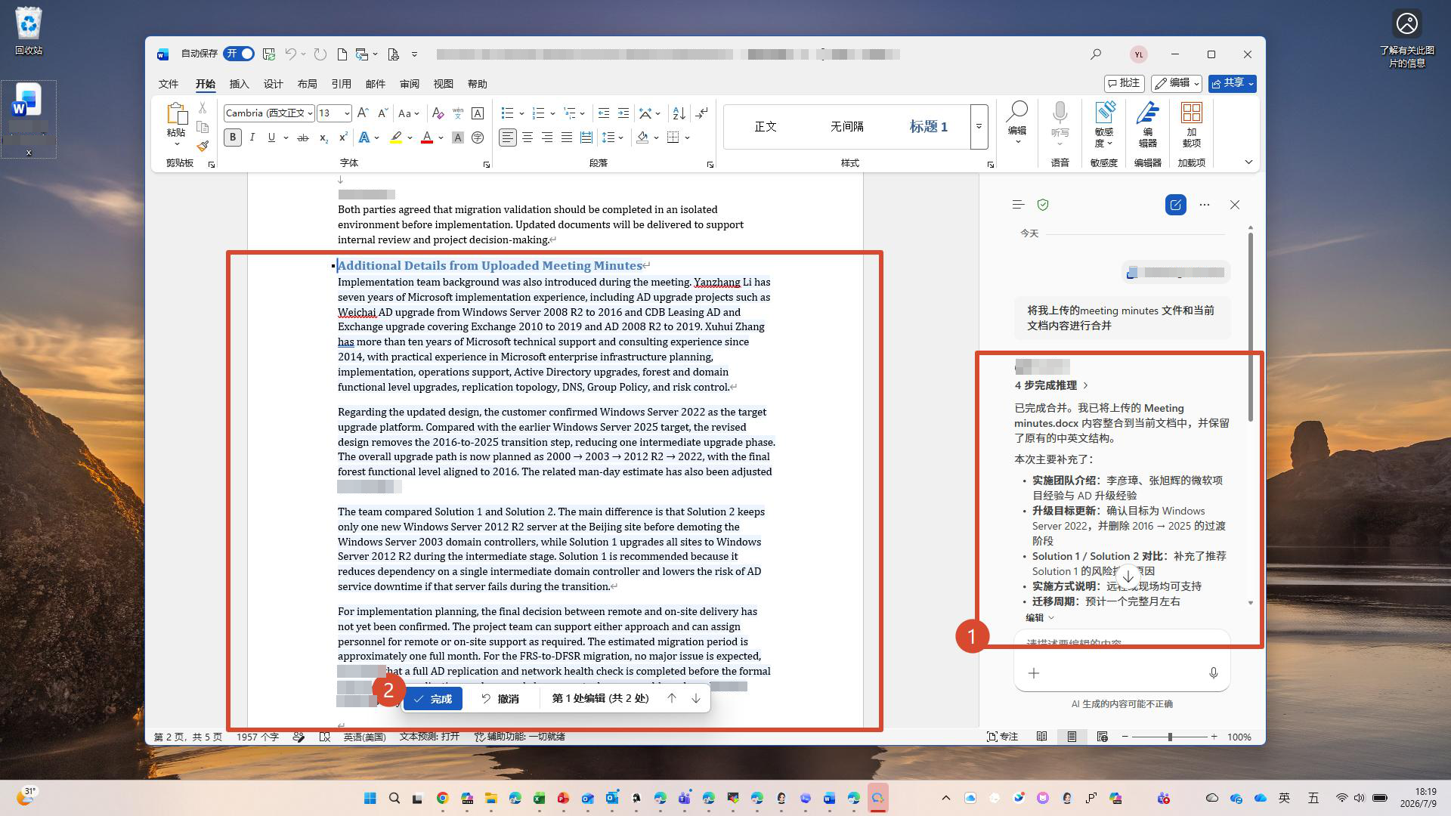The image size is (1451, 816).
Task: Start a new chat in Copilot pane
Action: tap(1176, 205)
